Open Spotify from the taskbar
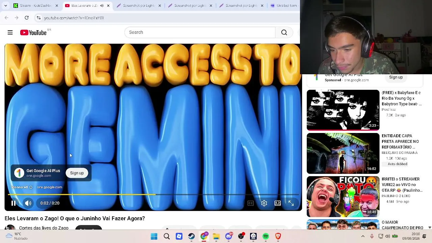The width and height of the screenshot is (432, 243). click(266, 236)
